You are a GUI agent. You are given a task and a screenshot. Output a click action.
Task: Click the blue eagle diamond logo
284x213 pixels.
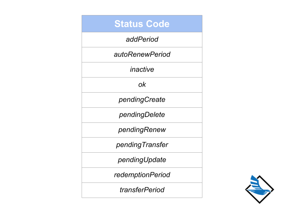coord(259,189)
